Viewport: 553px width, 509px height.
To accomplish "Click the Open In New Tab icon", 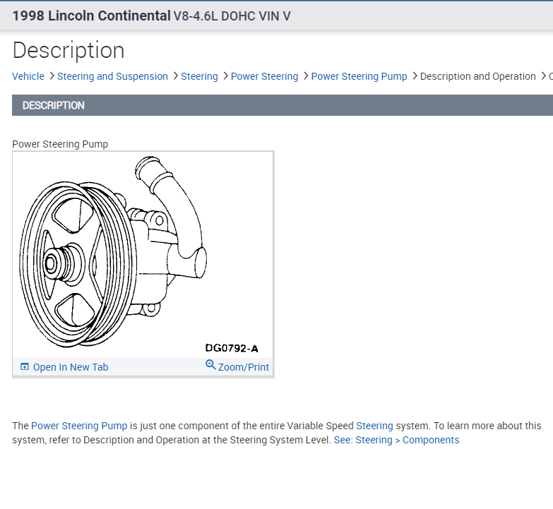I will 25,367.
